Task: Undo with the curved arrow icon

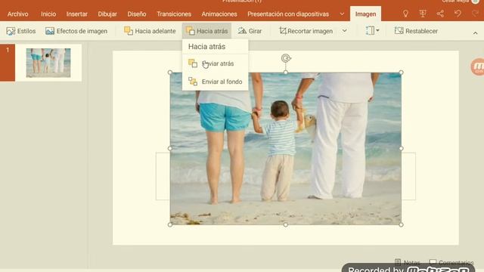Action: (x=458, y=14)
